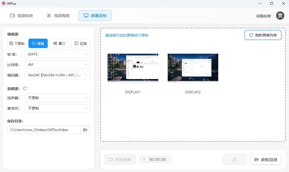
Task: Click the pencil edit icon button
Action: click(234, 160)
